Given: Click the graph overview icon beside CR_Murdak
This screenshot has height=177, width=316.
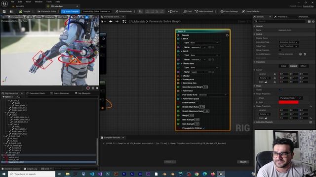Looking at the screenshot, I should point(124,21).
